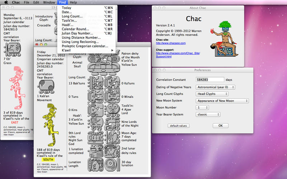
Task: Click the About Chac window title bar
Action: pos(198,8)
